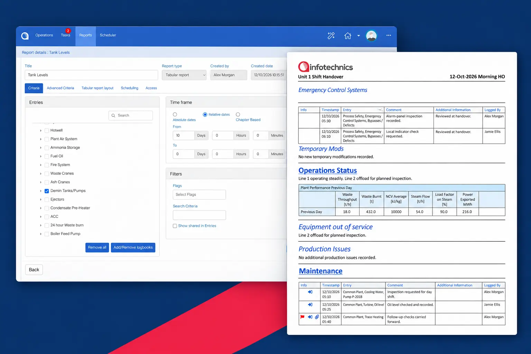The width and height of the screenshot is (531, 354).
Task: Select the Relative dates radio button
Action: 205,114
